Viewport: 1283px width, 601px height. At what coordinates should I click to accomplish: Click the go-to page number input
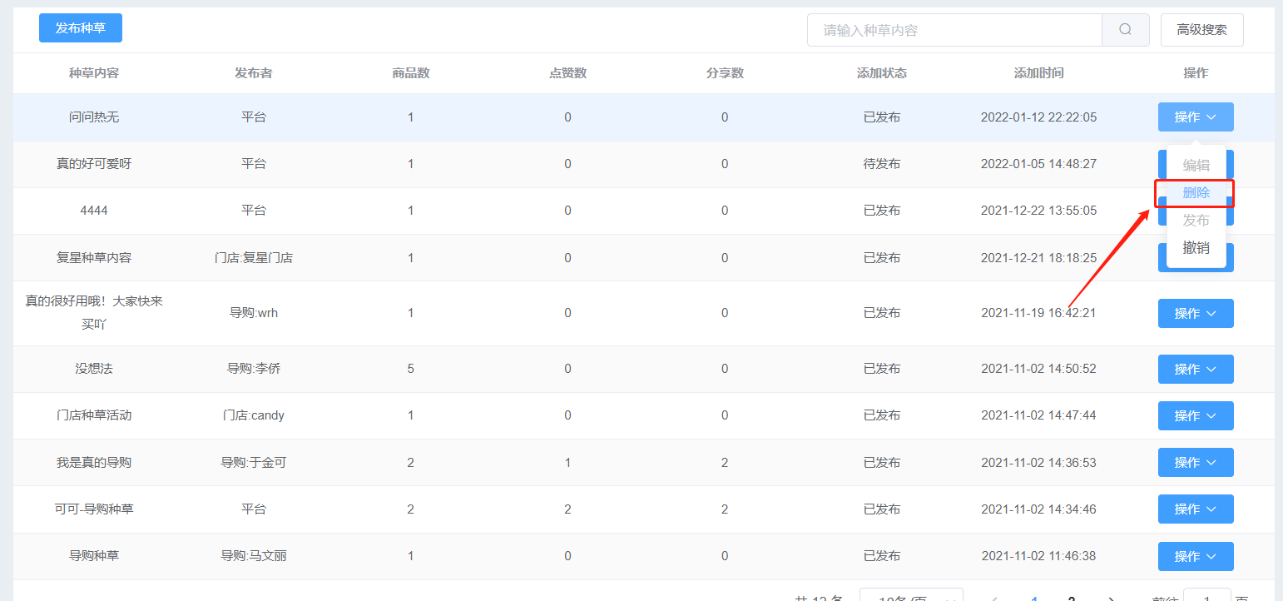pyautogui.click(x=1206, y=596)
